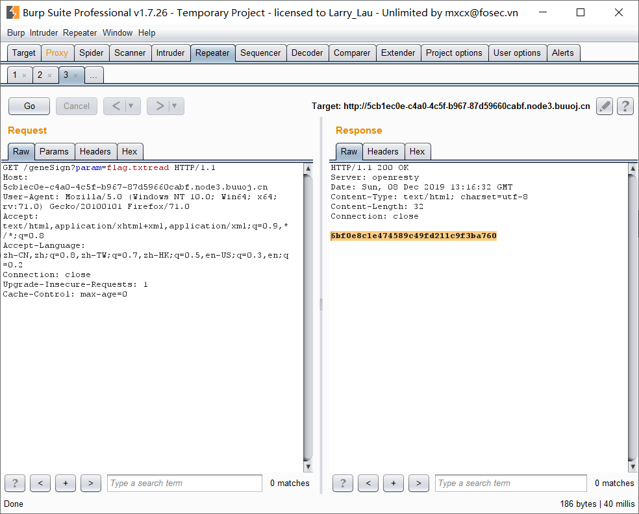The width and height of the screenshot is (639, 514).
Task: Switch to the Decoder tab
Action: (307, 53)
